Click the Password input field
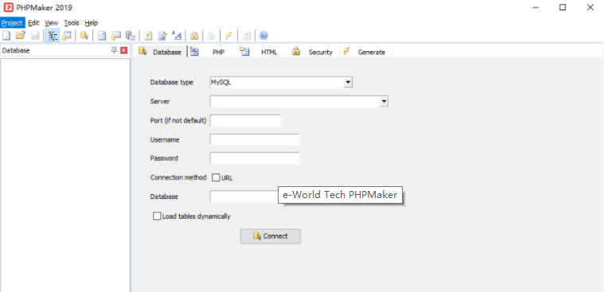 [254, 158]
